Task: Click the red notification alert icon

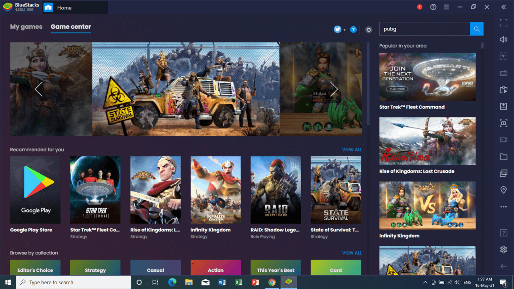Action: [x=420, y=7]
